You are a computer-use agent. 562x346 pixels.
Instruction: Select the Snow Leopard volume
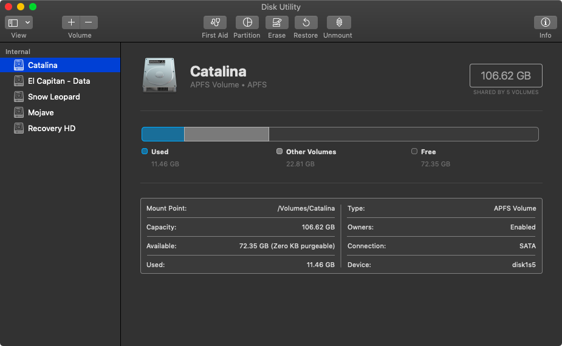[60, 97]
